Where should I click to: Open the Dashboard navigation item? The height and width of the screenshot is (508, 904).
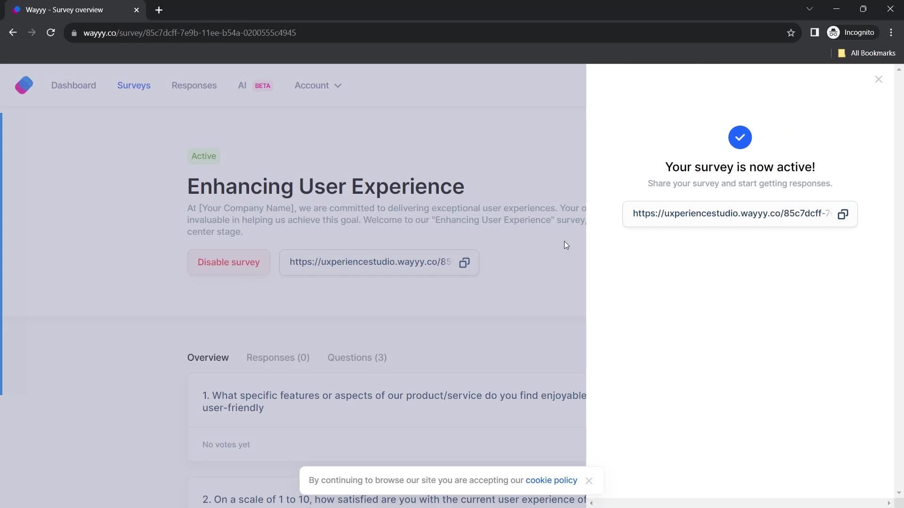tap(73, 85)
